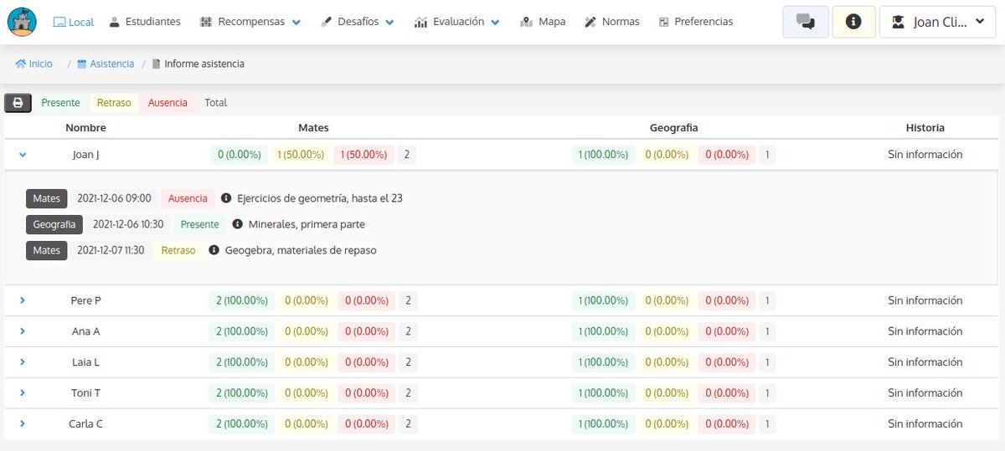Click the information icon button
Viewport: 1005px width, 451px height.
[853, 22]
